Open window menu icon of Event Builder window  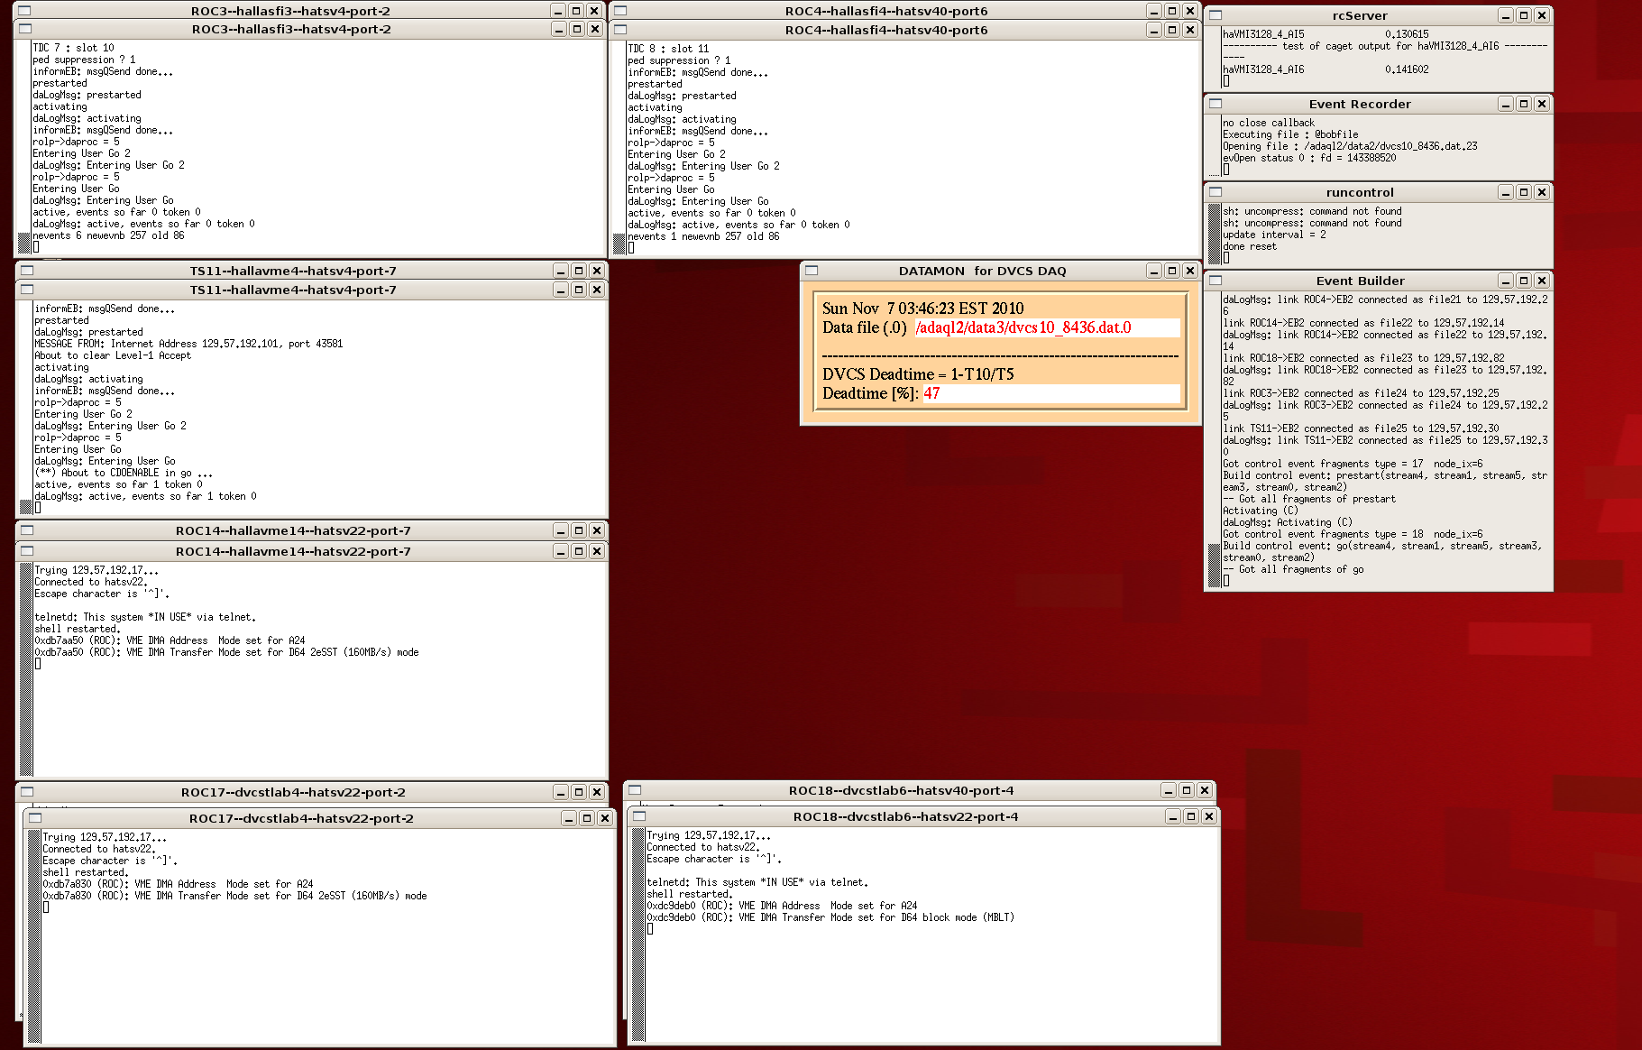[1215, 281]
